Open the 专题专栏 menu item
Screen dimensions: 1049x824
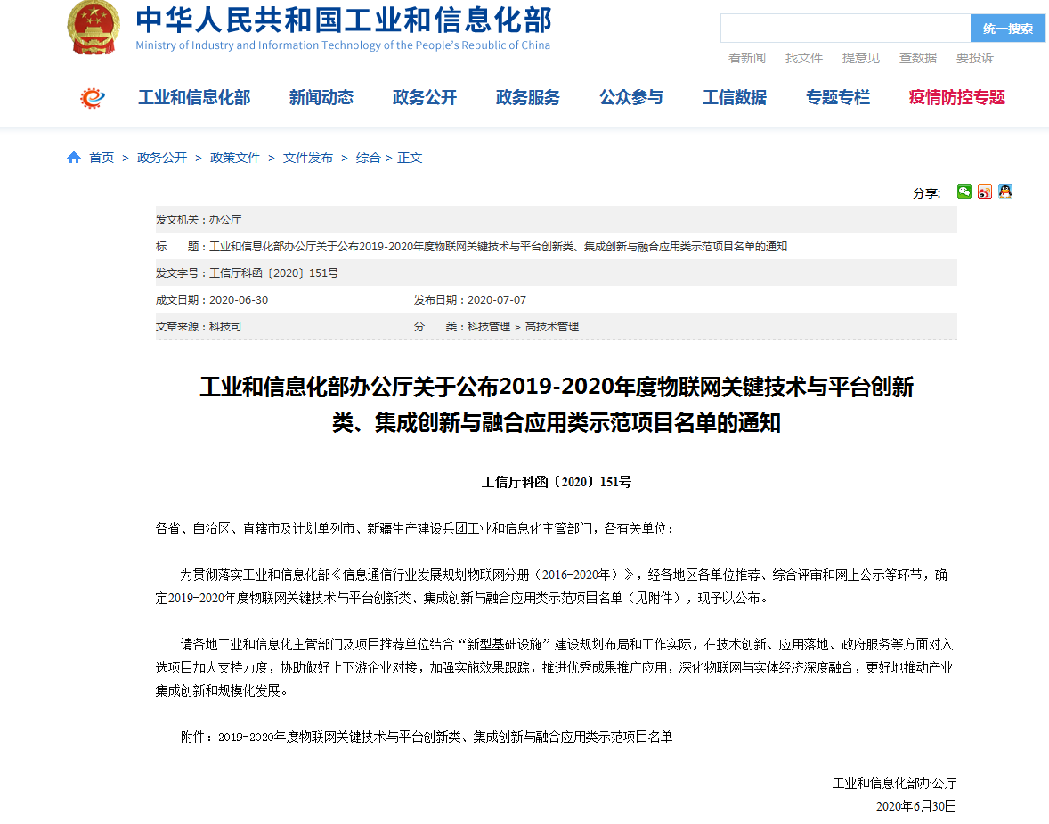coord(838,98)
